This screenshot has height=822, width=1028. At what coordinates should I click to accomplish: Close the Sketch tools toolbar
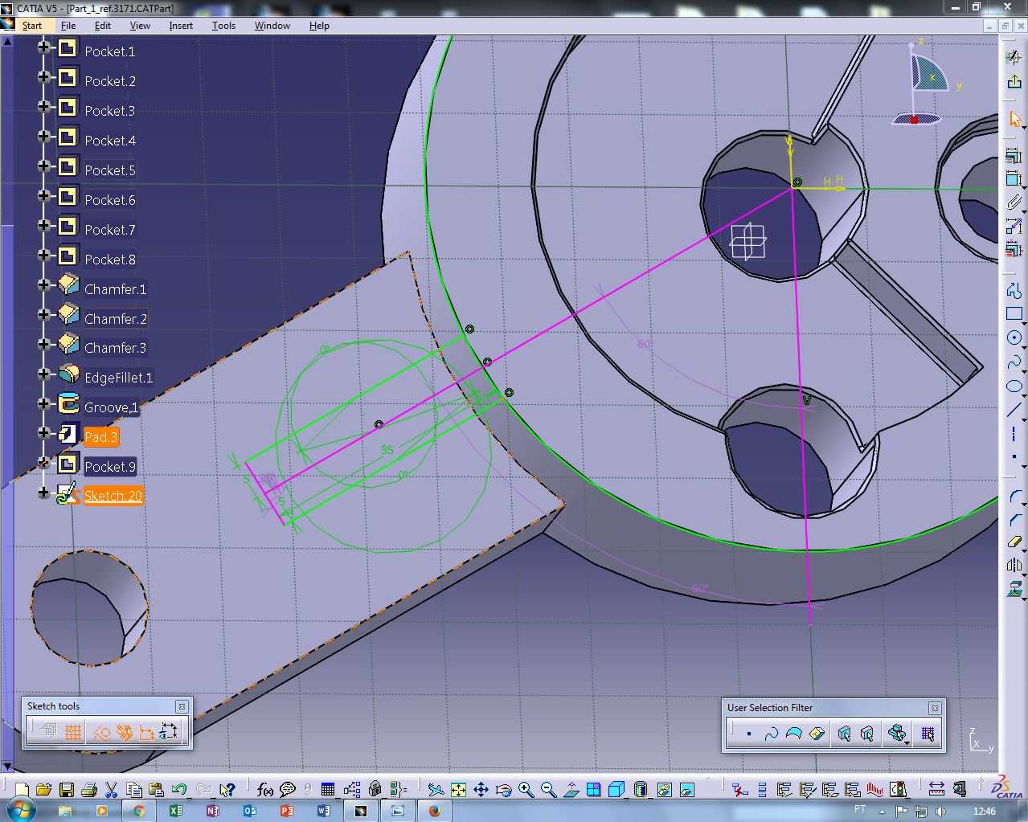pos(182,706)
